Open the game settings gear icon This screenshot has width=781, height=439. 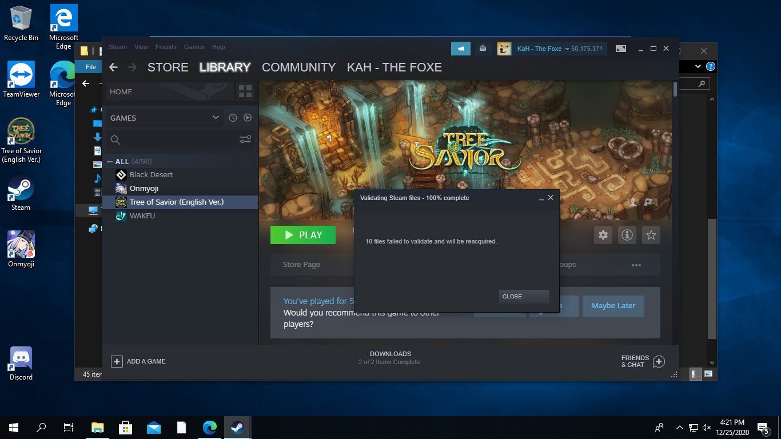(x=603, y=235)
